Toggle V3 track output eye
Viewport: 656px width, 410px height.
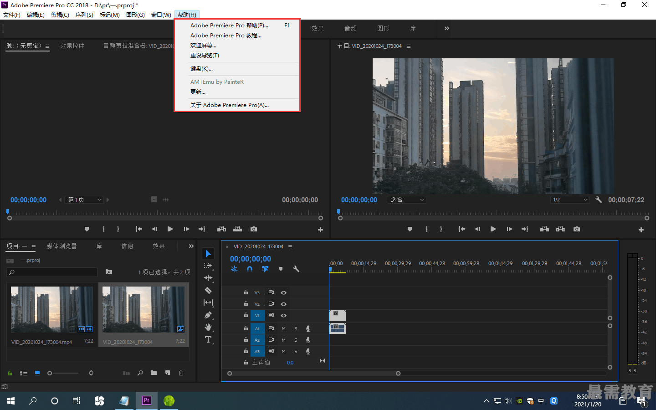283,292
